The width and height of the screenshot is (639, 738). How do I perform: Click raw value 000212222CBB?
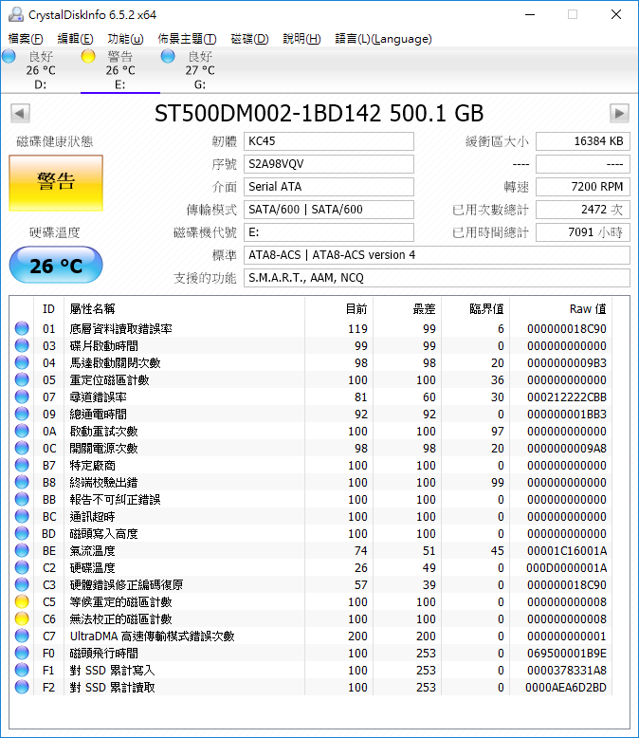pyautogui.click(x=567, y=397)
